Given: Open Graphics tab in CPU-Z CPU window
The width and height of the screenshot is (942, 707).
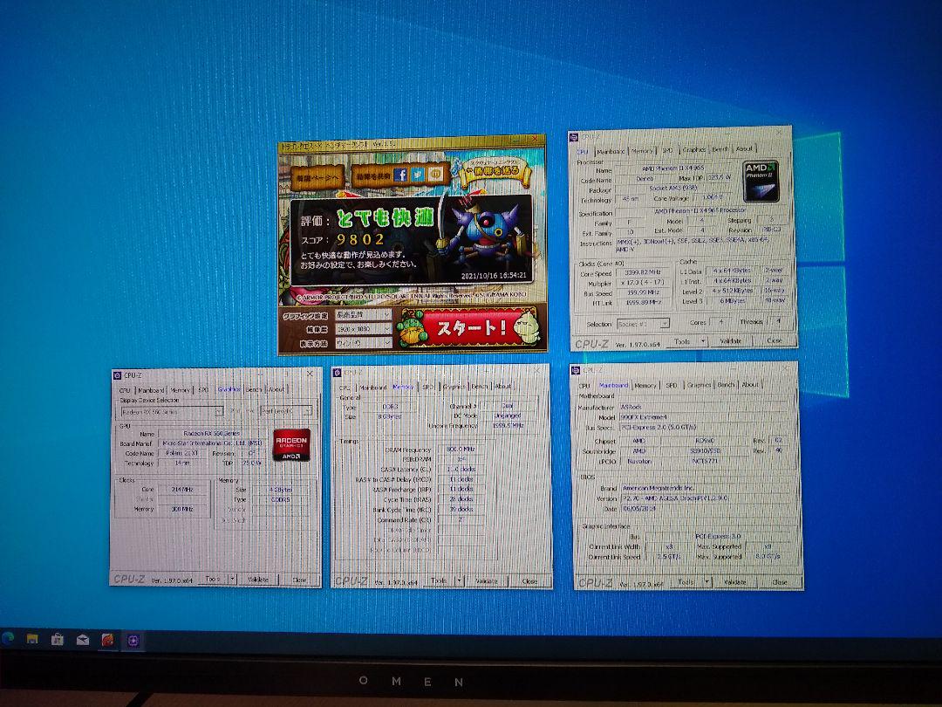Looking at the screenshot, I should point(694,150).
